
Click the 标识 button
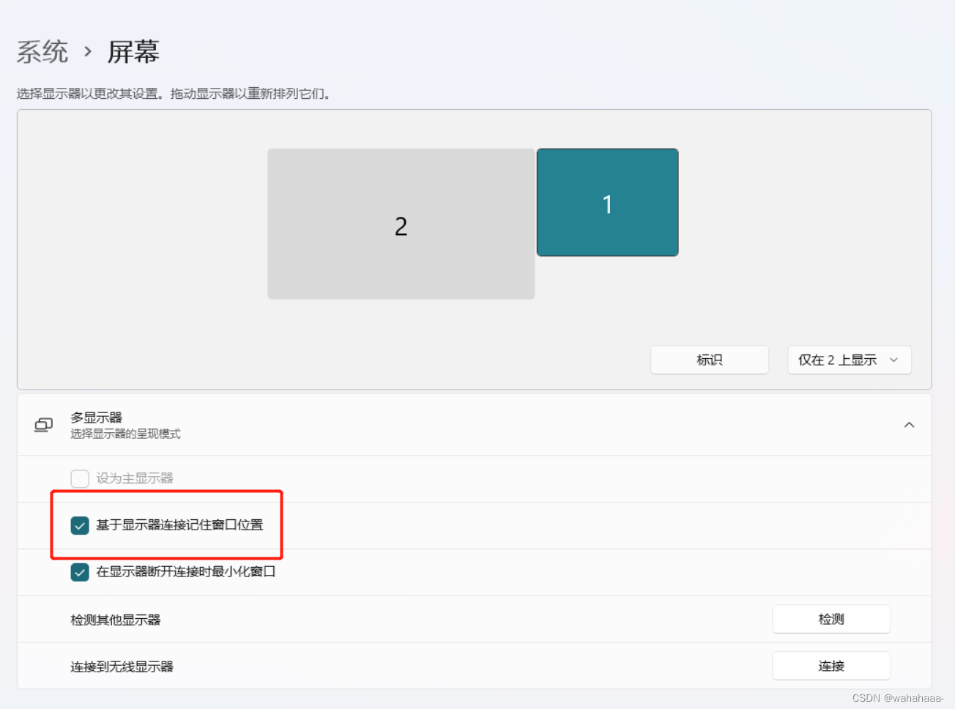coord(710,360)
